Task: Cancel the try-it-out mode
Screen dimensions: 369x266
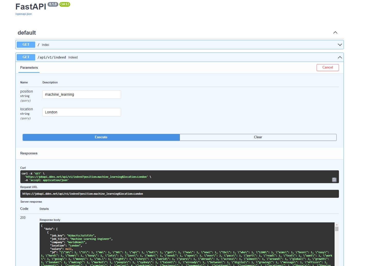Action: click(x=328, y=67)
